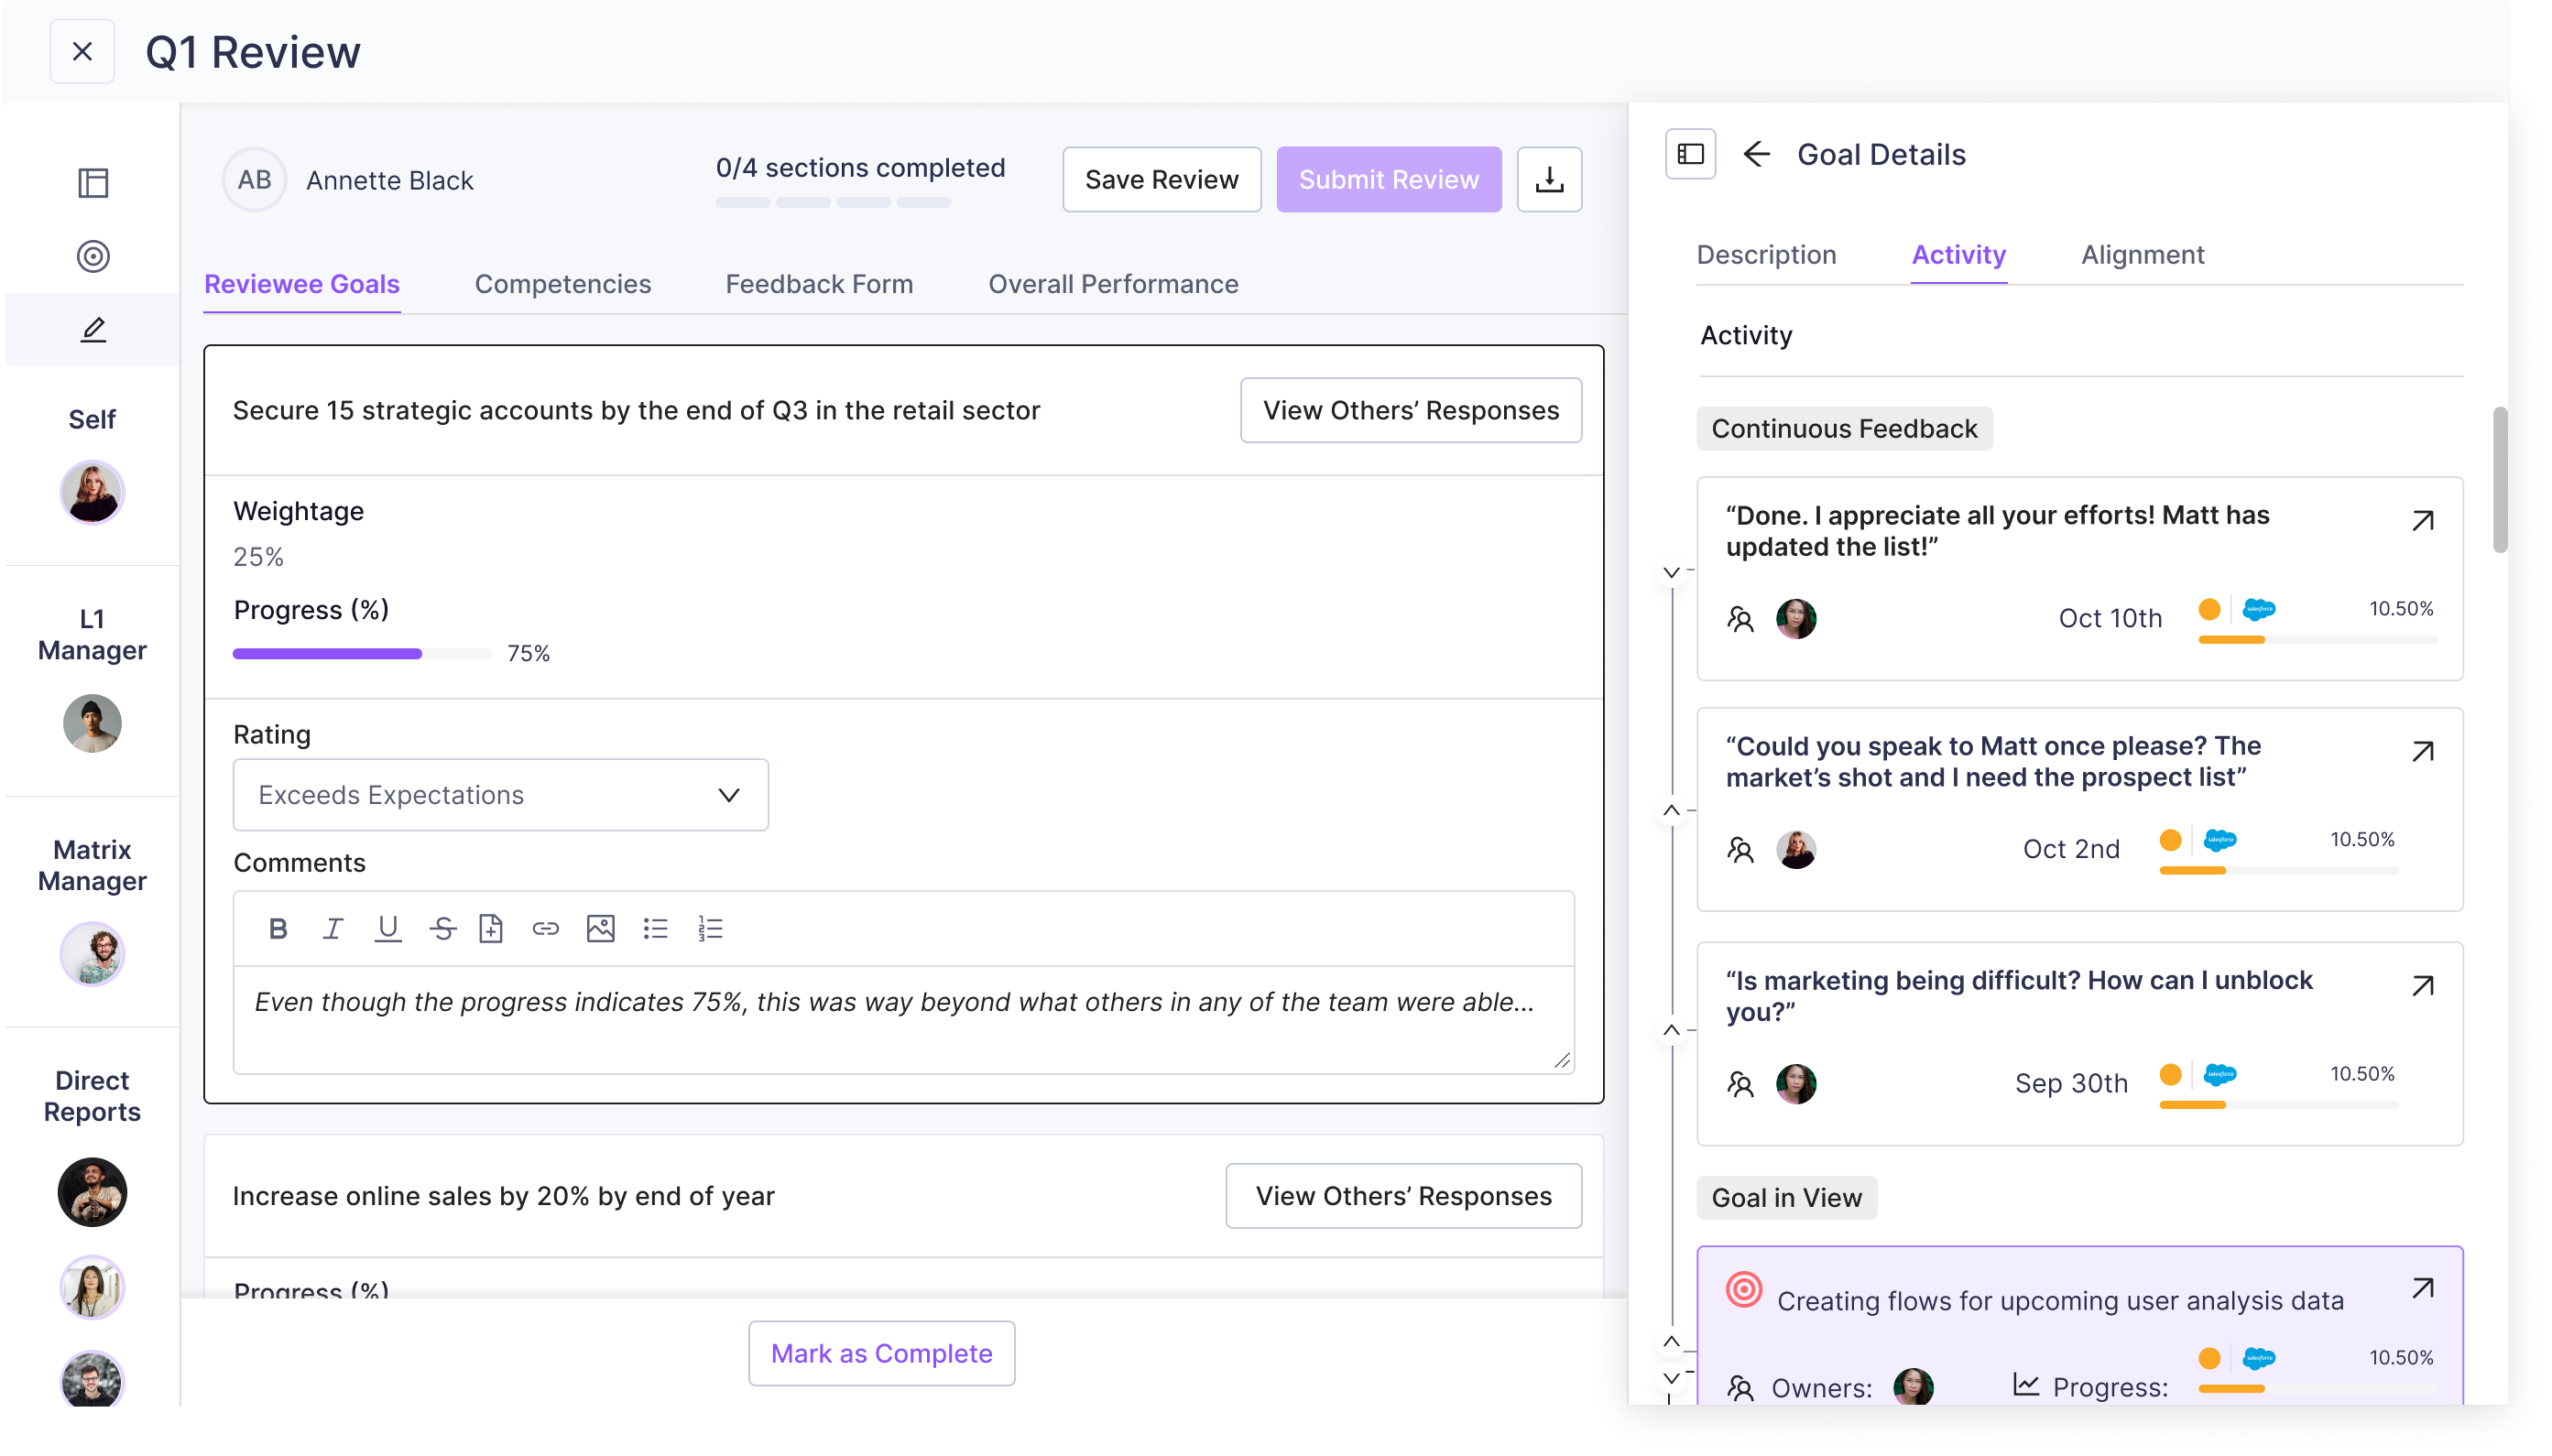The width and height of the screenshot is (2552, 1456).
Task: Click the Continuous Feedback tag
Action: point(1844,429)
